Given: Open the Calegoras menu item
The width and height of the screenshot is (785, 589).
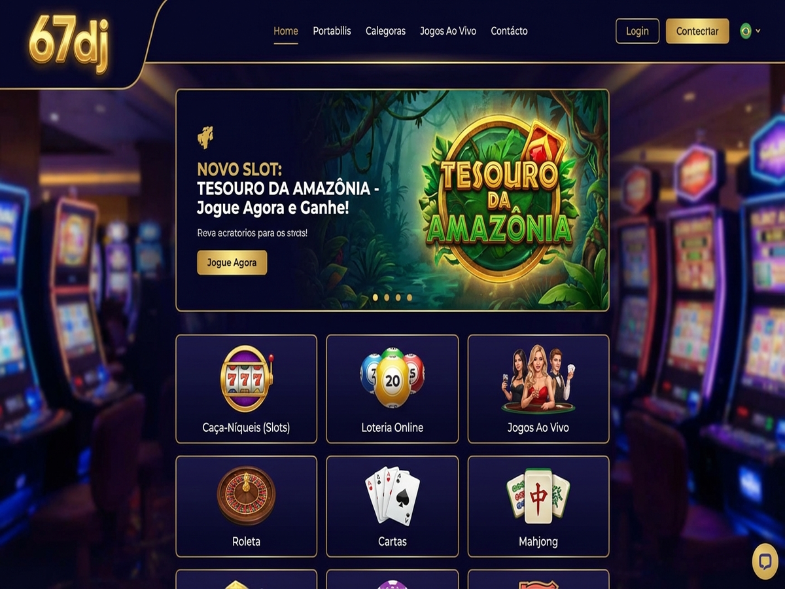Looking at the screenshot, I should tap(385, 31).
